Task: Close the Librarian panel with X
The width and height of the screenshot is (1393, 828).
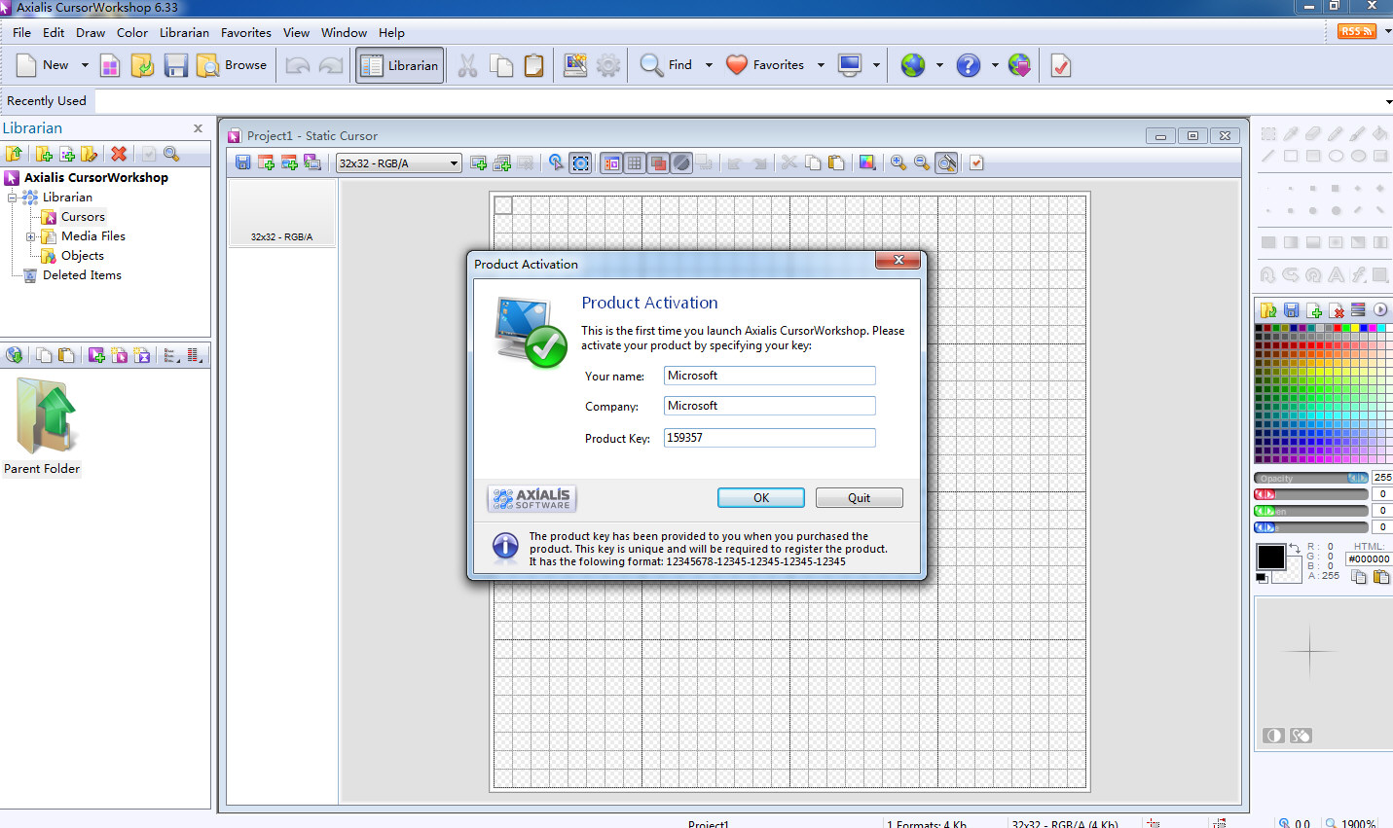Action: click(x=198, y=128)
